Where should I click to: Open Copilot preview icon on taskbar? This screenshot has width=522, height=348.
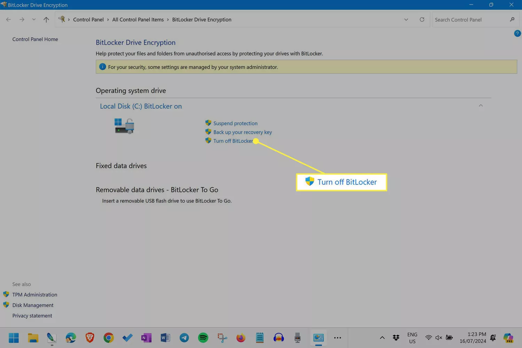pos(508,338)
